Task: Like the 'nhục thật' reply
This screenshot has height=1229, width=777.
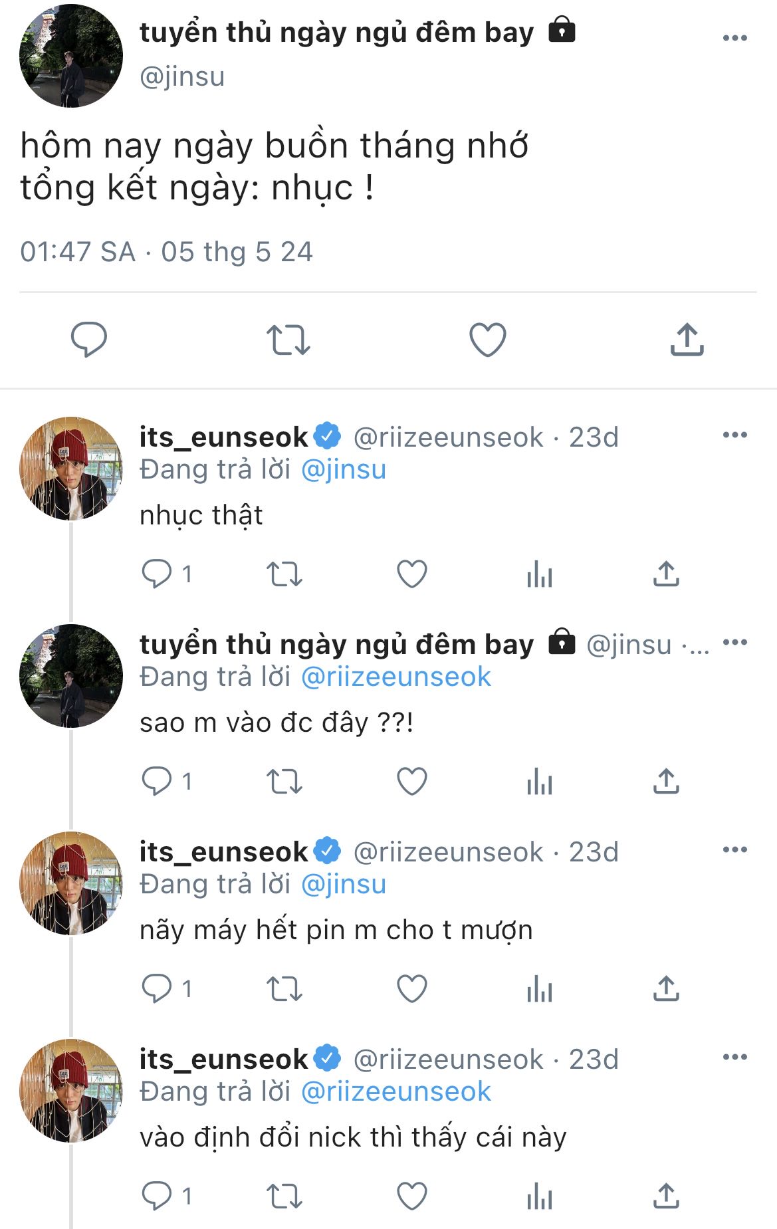Action: point(411,574)
